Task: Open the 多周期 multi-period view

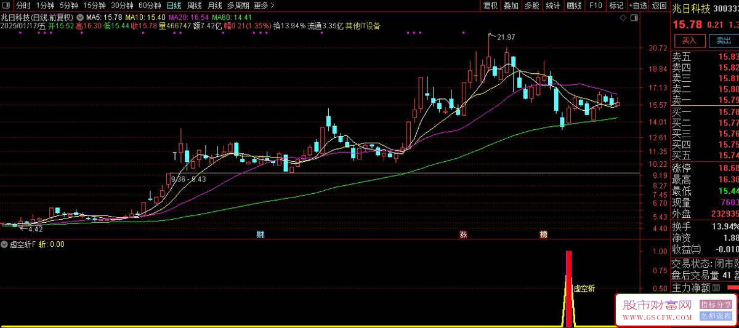Action: (238, 6)
